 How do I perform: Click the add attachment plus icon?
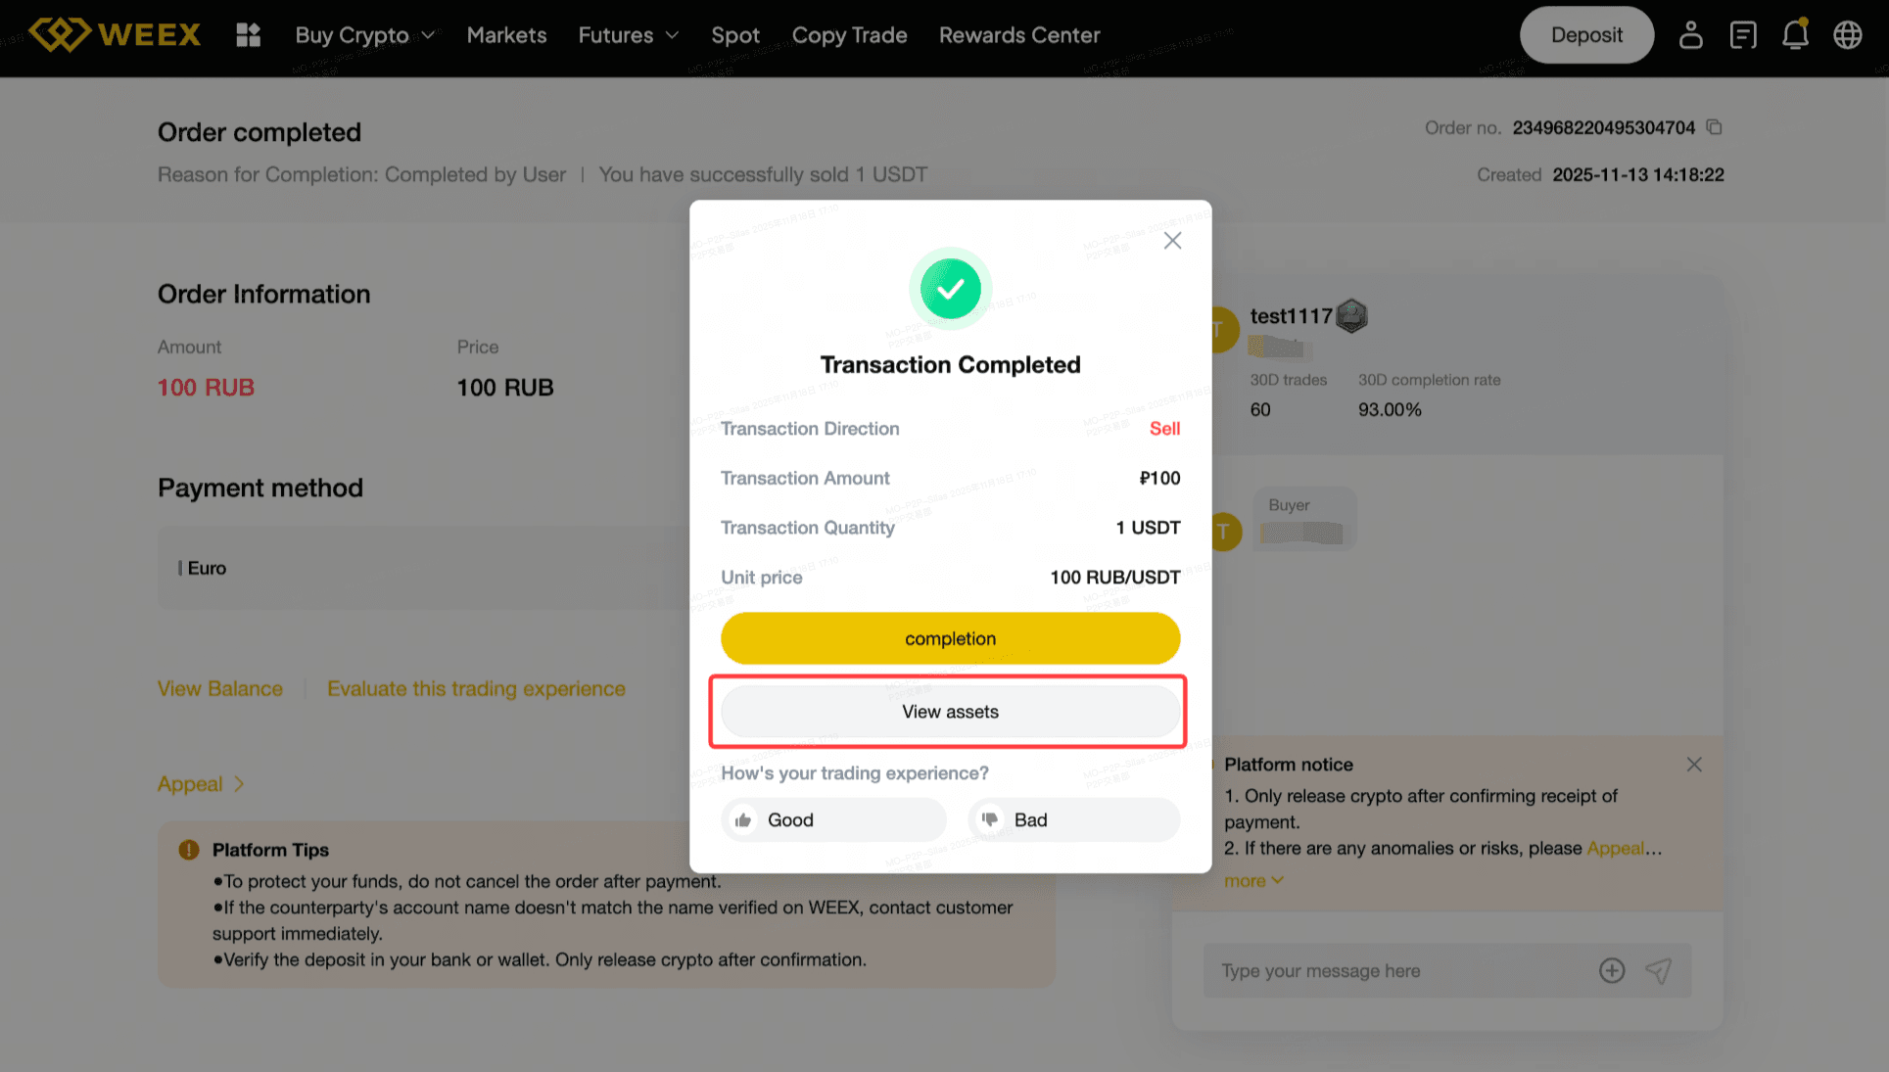[1612, 970]
